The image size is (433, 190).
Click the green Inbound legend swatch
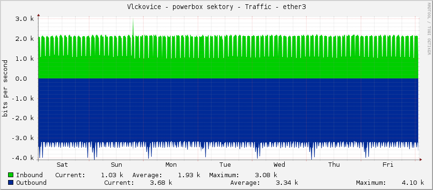click(11, 175)
